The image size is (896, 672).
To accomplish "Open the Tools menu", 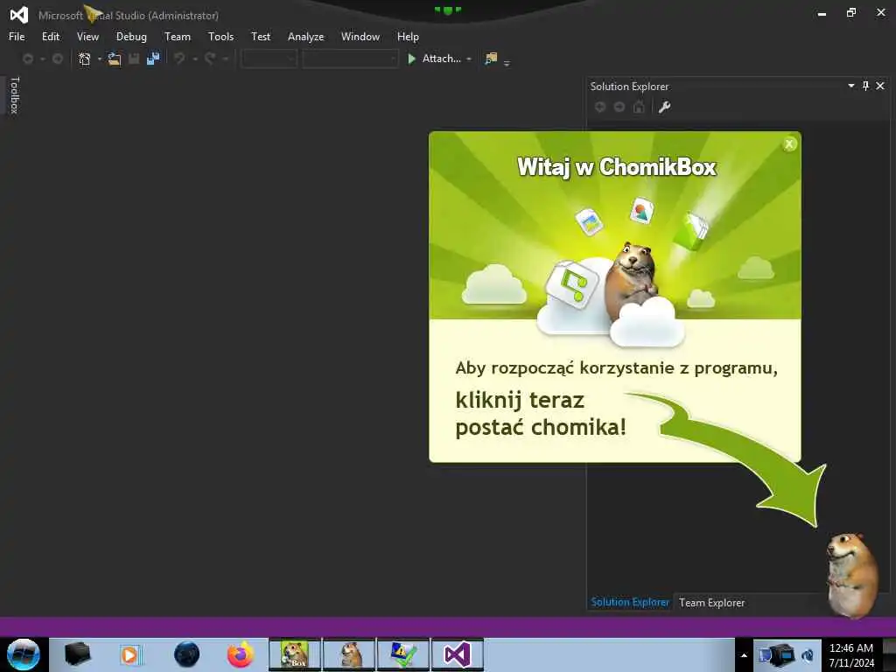I will [220, 37].
